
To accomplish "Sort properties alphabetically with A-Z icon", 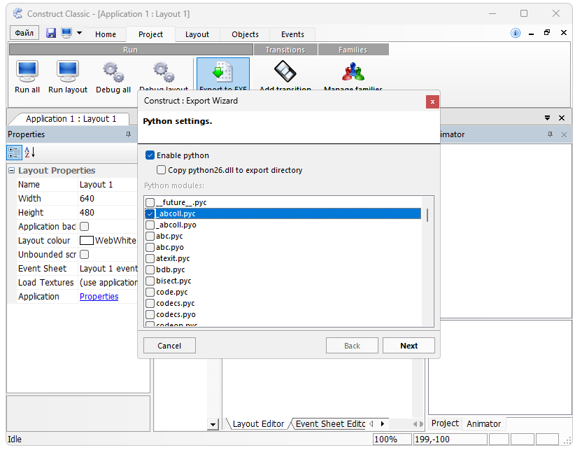I will pos(30,153).
